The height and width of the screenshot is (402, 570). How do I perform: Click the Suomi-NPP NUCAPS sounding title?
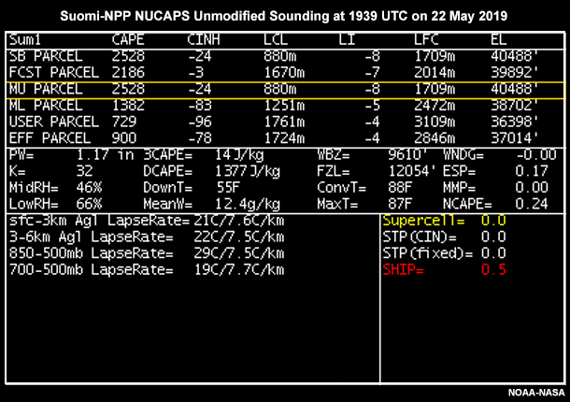pos(283,17)
